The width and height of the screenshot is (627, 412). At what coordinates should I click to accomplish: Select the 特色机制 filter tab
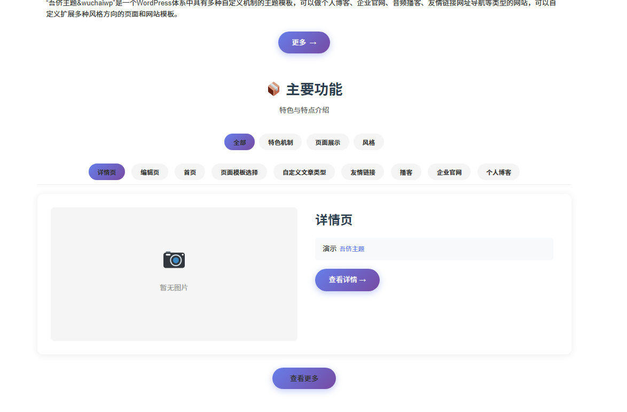click(280, 142)
